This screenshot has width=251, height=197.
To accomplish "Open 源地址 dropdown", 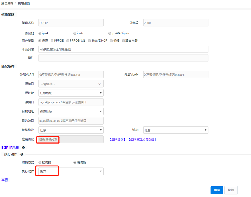I will [71, 93].
